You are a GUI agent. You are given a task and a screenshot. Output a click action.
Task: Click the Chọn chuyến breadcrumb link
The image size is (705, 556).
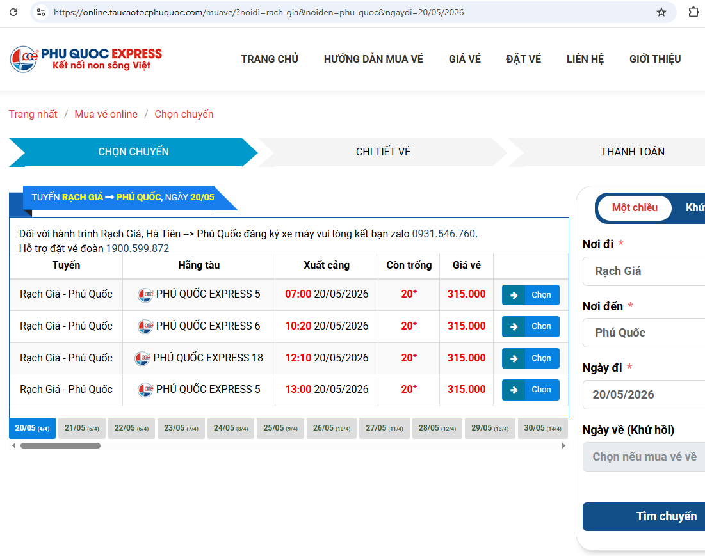(184, 114)
